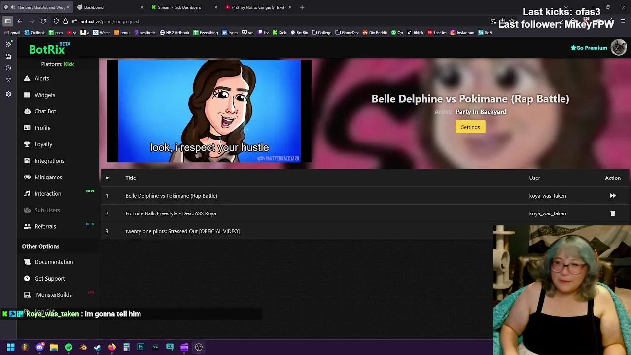631x355 pixels.
Task: Open the bookmarks star in browser sidebar
Action: [x=8, y=79]
